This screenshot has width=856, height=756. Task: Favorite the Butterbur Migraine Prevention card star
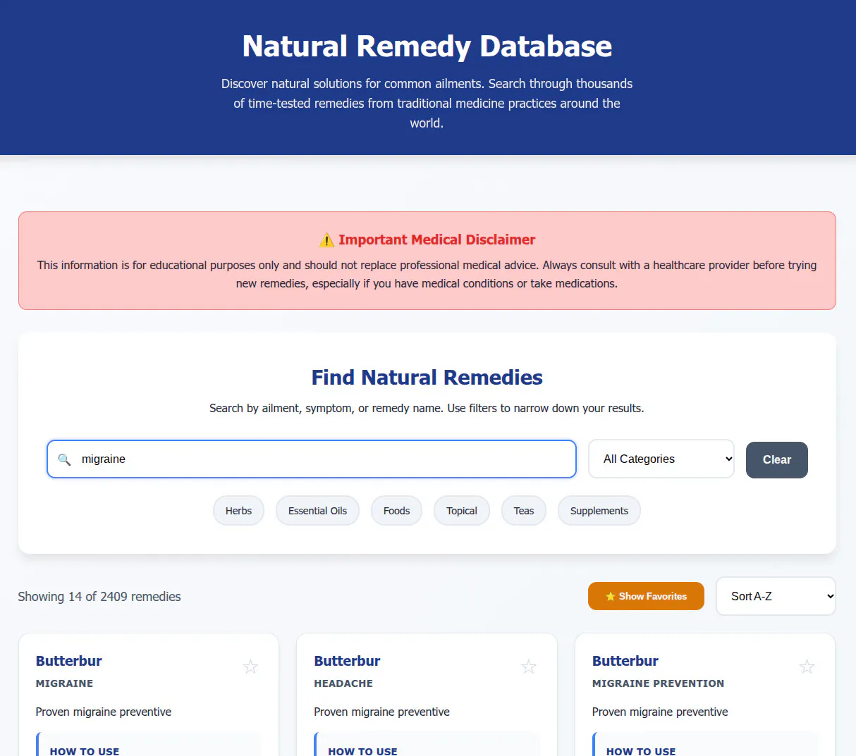[x=807, y=667]
